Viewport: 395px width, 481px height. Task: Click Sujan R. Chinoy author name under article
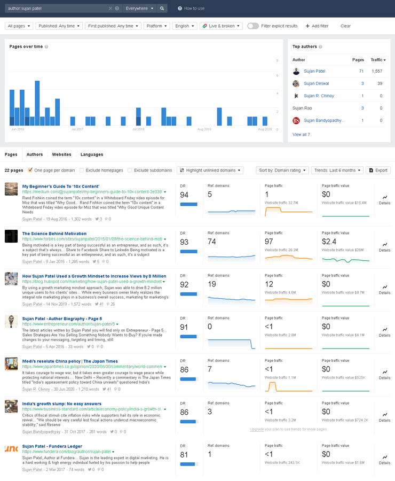pyautogui.click(x=36, y=389)
